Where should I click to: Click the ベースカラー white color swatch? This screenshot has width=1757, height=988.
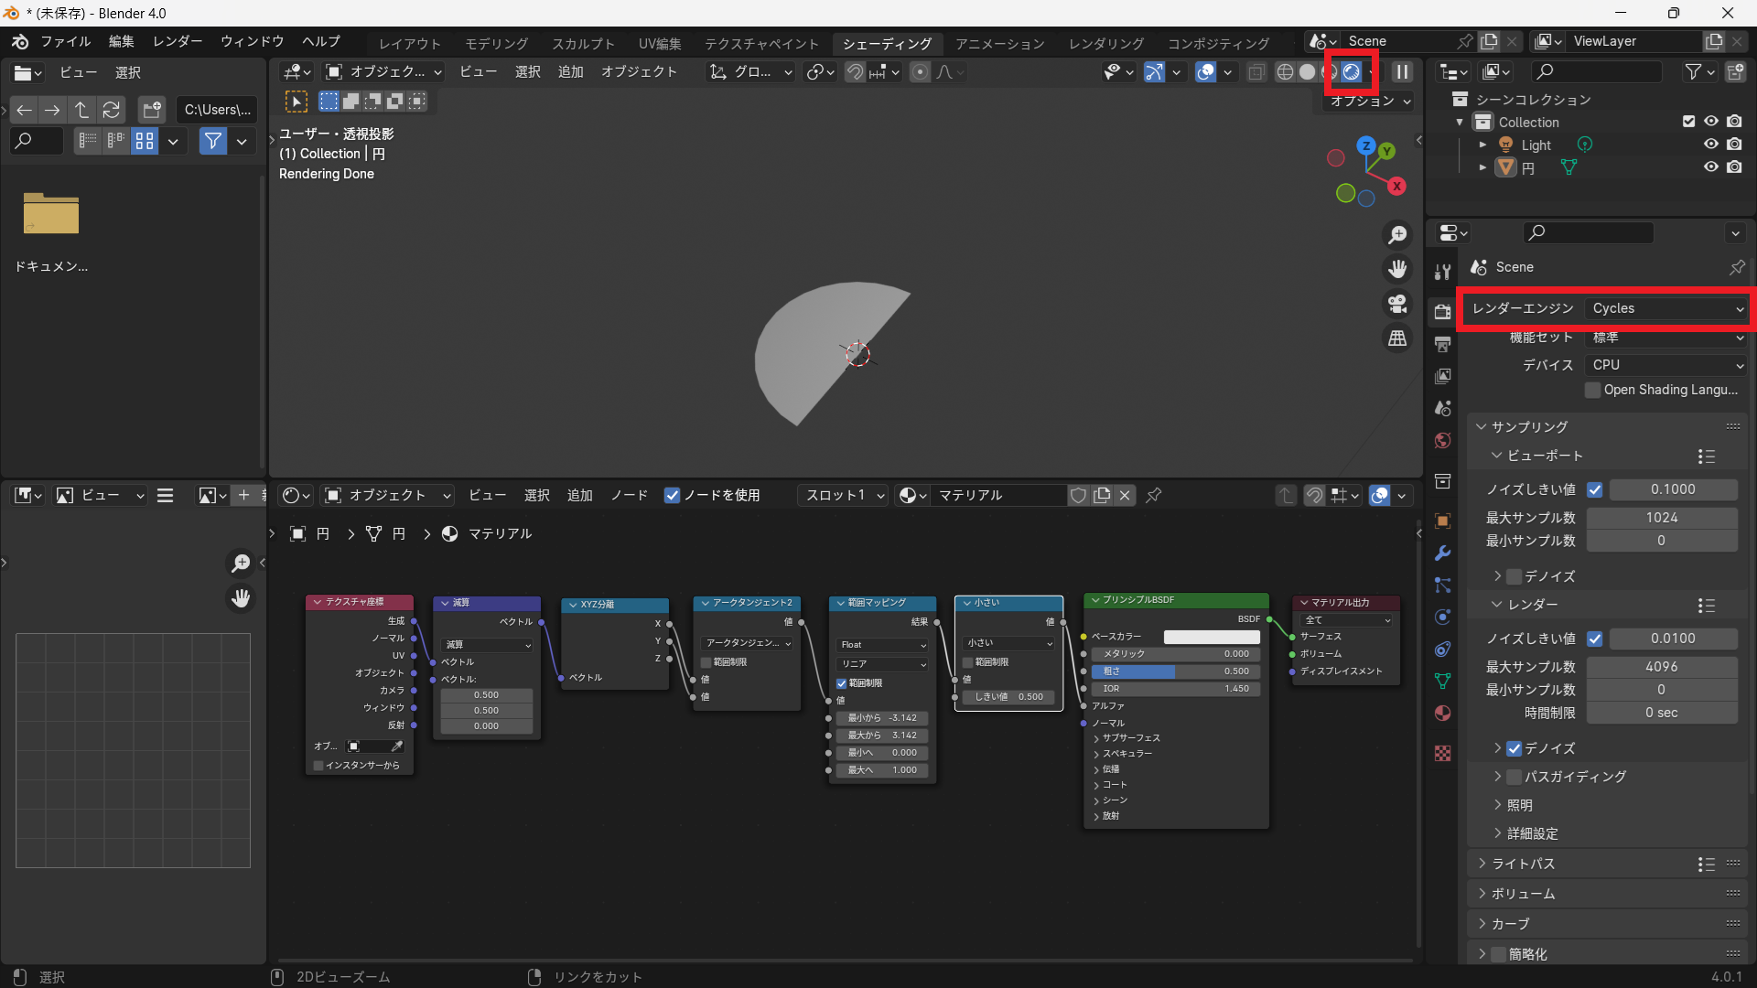pos(1211,637)
